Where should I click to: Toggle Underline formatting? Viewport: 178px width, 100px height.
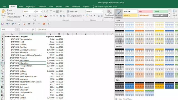pos(30,16)
